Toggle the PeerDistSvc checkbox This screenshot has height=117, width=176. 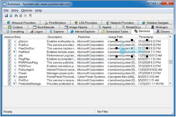9,48
